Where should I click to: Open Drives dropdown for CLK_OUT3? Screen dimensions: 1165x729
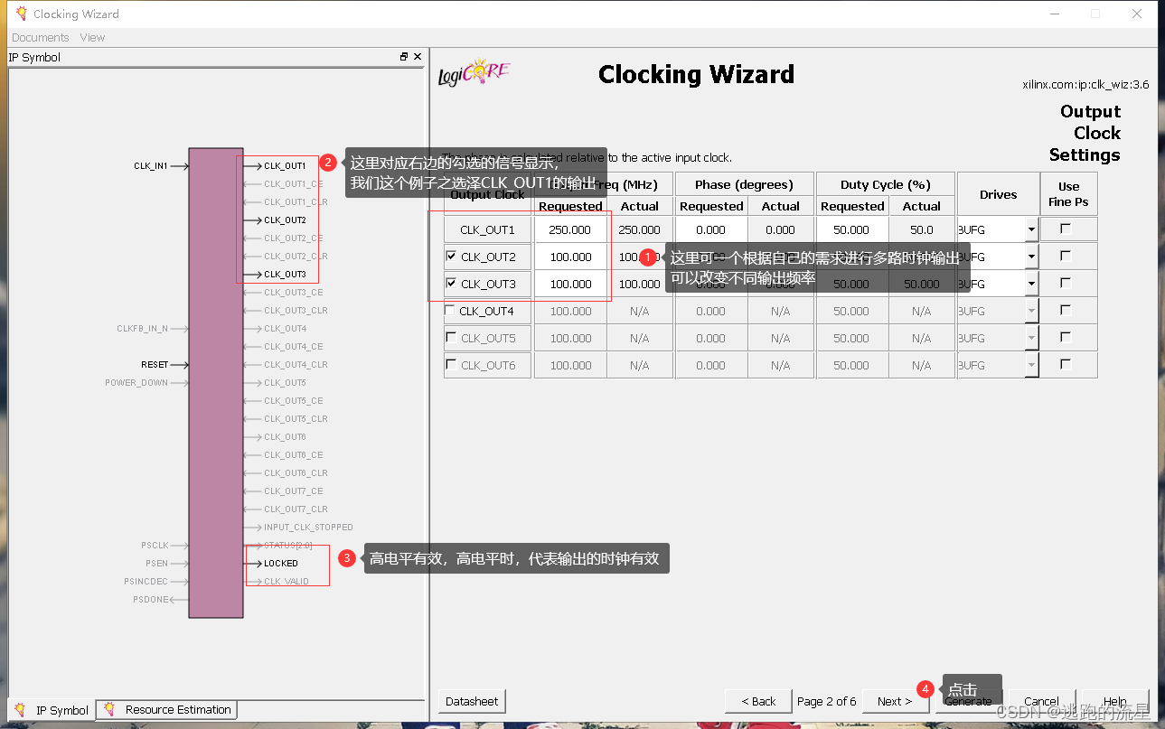(x=1031, y=284)
